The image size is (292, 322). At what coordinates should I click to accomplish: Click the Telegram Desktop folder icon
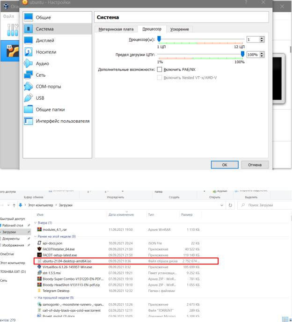point(39,291)
